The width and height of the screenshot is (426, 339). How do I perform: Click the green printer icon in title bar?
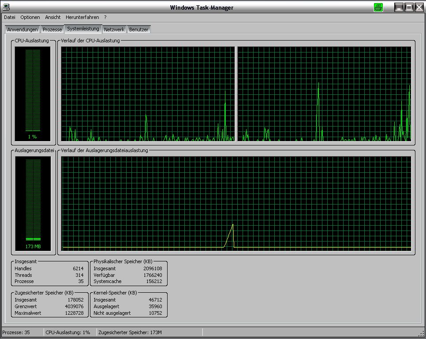click(x=378, y=7)
